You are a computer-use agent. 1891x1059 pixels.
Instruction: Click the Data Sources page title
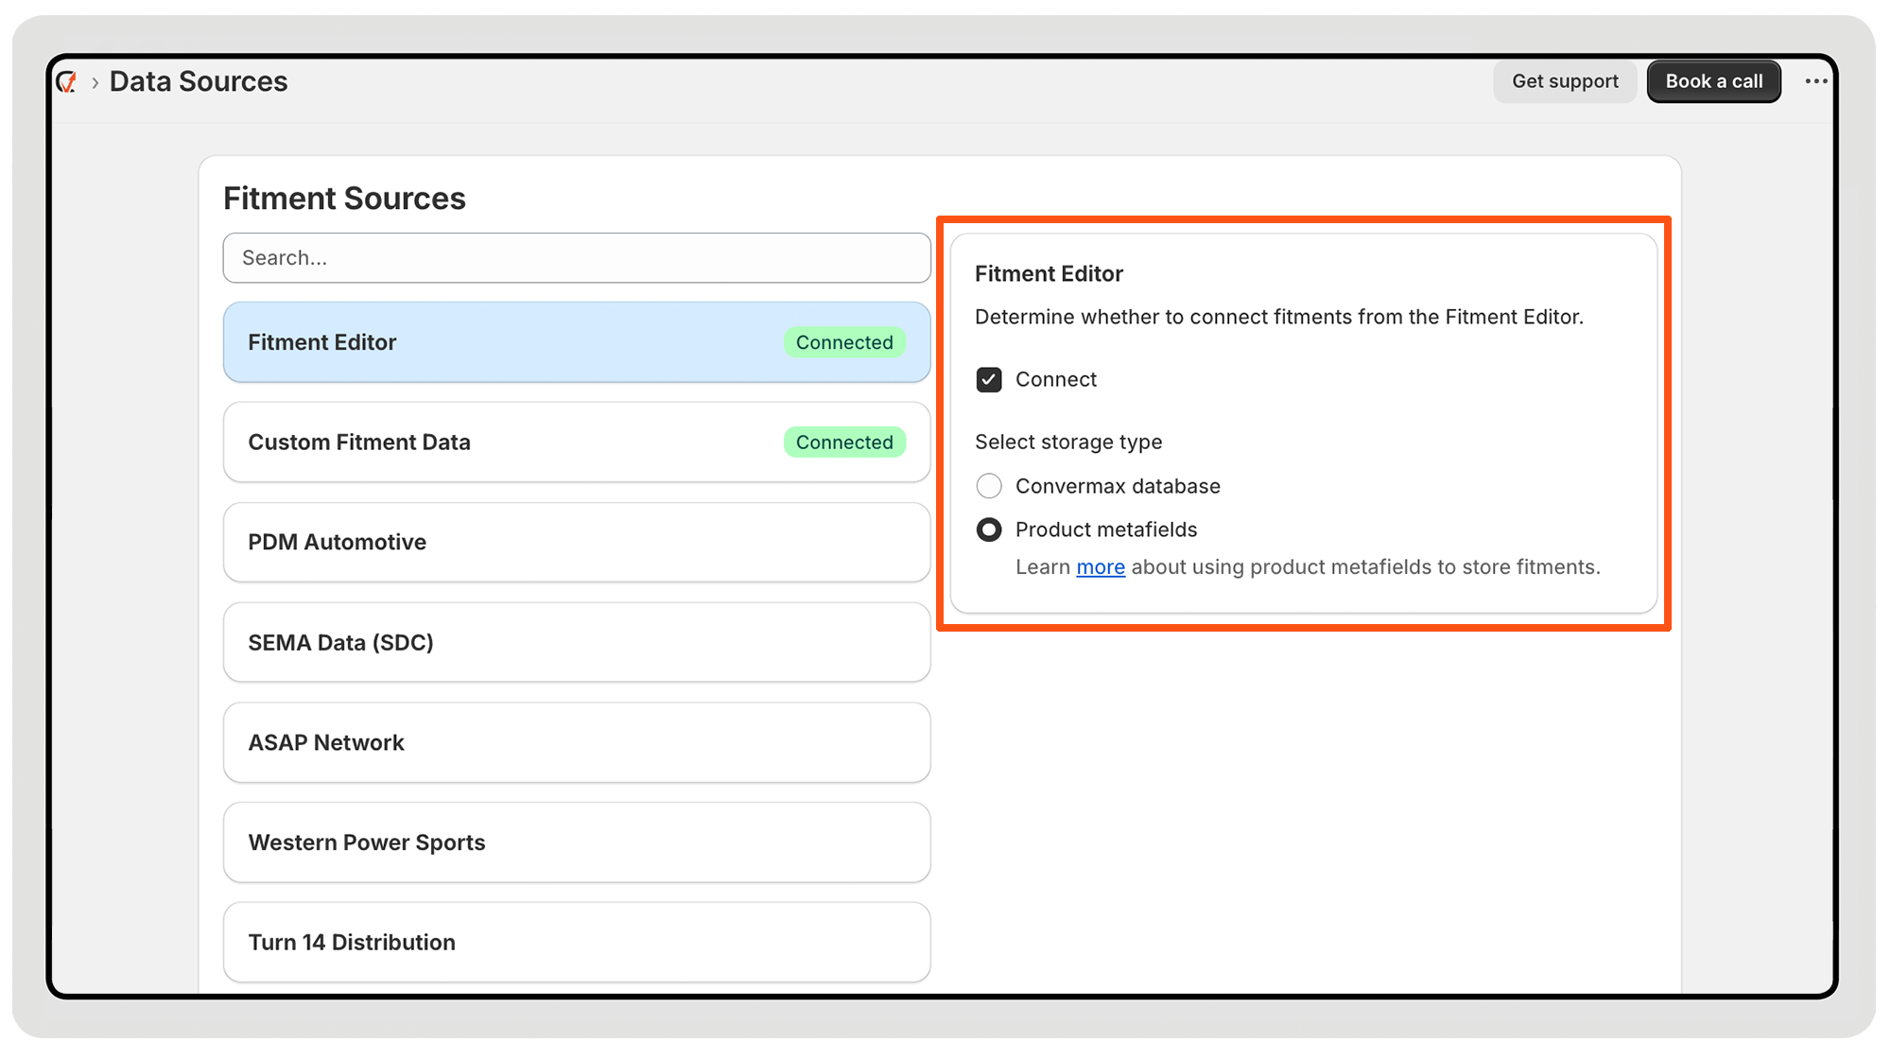point(199,82)
